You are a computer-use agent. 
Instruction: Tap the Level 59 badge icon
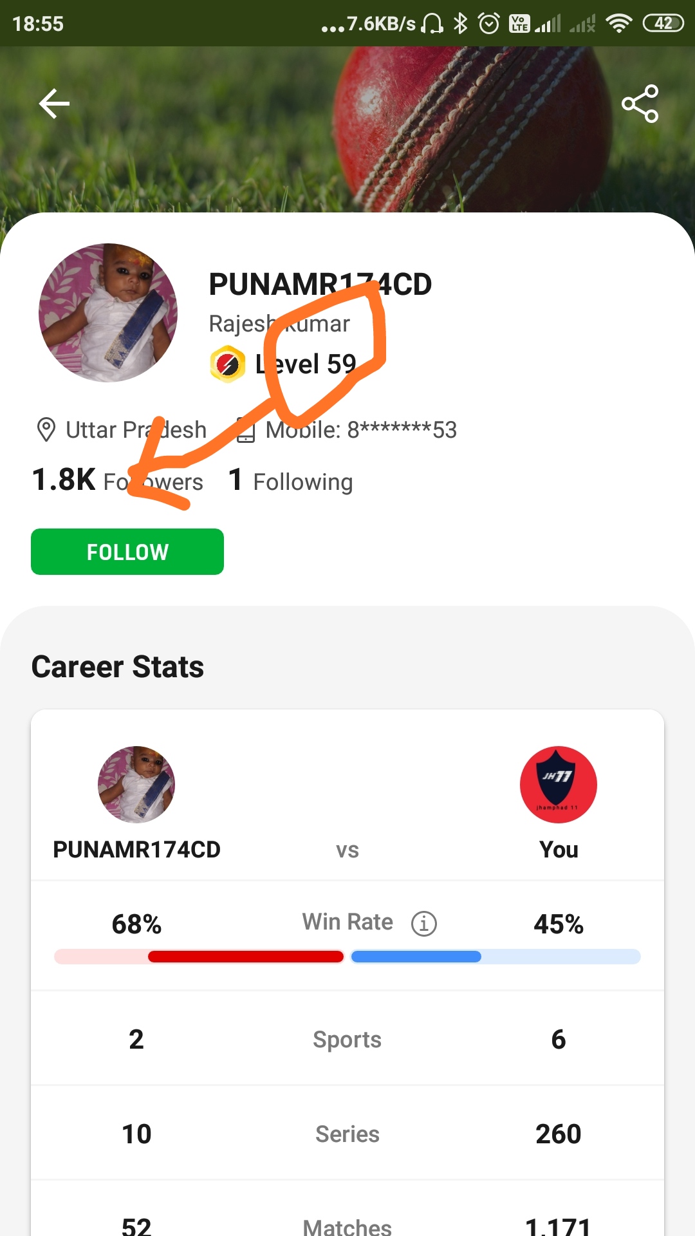(227, 364)
